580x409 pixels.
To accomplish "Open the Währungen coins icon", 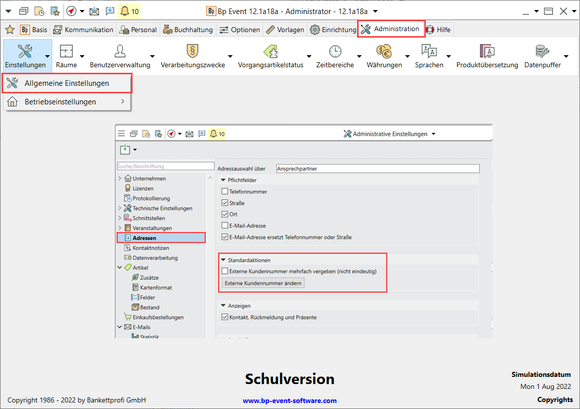I will (x=384, y=51).
